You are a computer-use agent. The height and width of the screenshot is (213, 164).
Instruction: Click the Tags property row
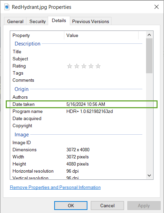point(78,73)
